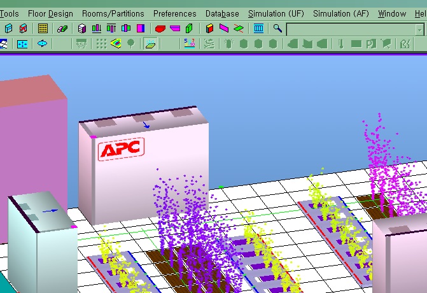The width and height of the screenshot is (427, 293).
Task: Click the upright green slab icon
Action: [x=189, y=29]
